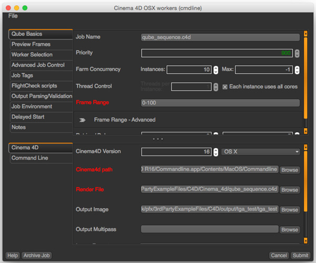This screenshot has height=263, width=316.
Task: Click the three-dot panel splitter handle
Action: (158, 139)
